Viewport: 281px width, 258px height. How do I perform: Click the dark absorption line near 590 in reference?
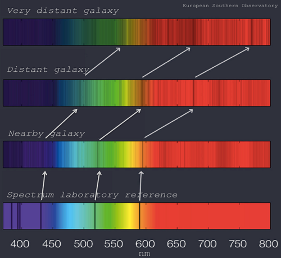(x=139, y=216)
